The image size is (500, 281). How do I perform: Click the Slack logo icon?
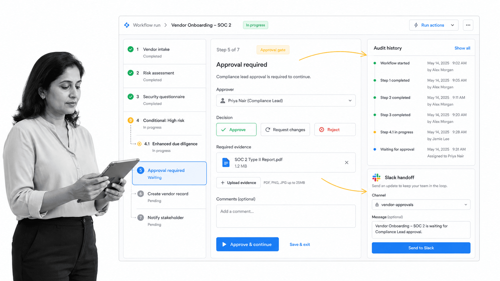[x=376, y=177]
